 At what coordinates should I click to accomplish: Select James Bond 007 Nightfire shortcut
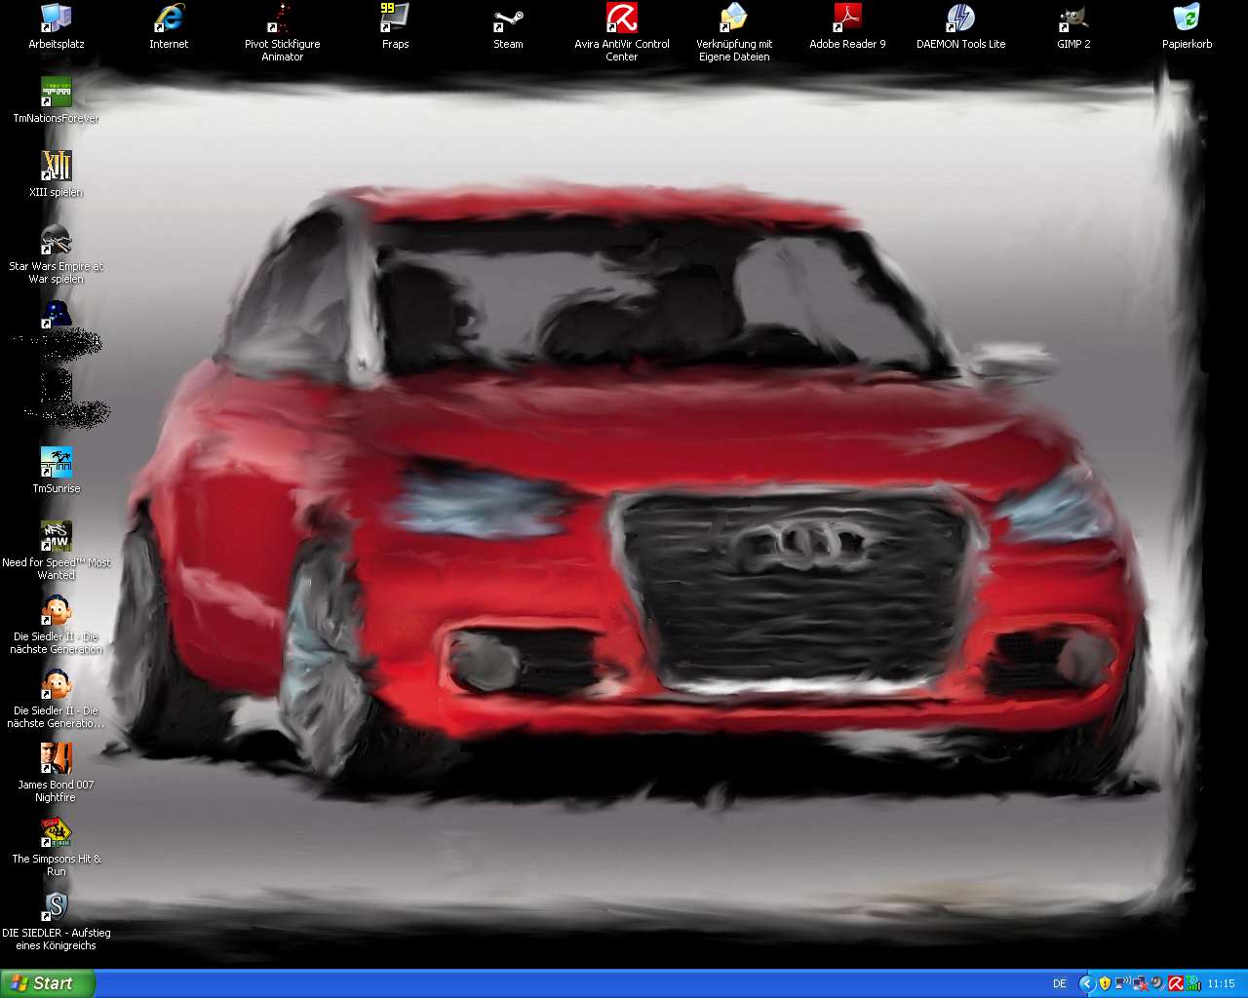tap(56, 759)
